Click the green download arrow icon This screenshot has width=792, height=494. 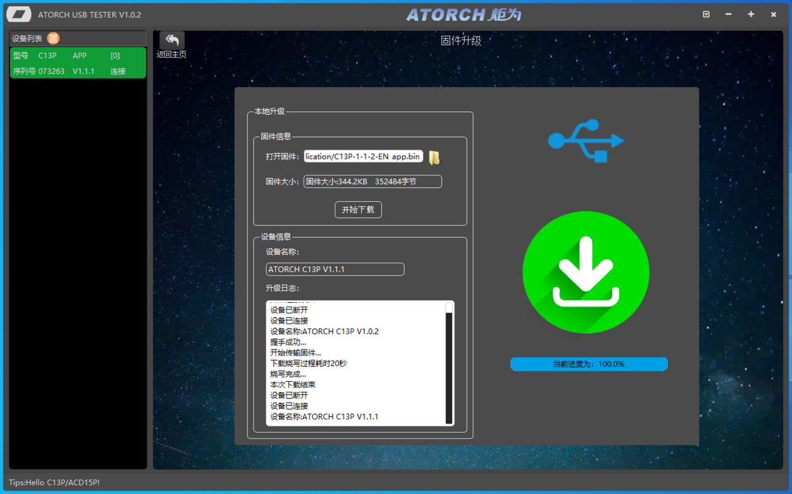[x=586, y=272]
